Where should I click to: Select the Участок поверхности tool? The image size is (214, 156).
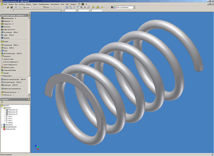pos(10,62)
